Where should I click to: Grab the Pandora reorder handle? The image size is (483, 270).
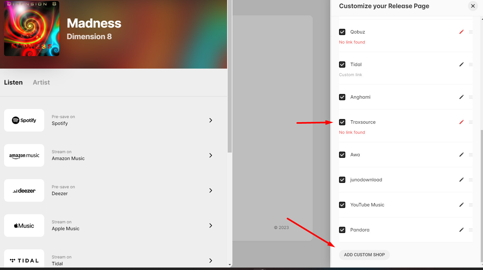471,230
